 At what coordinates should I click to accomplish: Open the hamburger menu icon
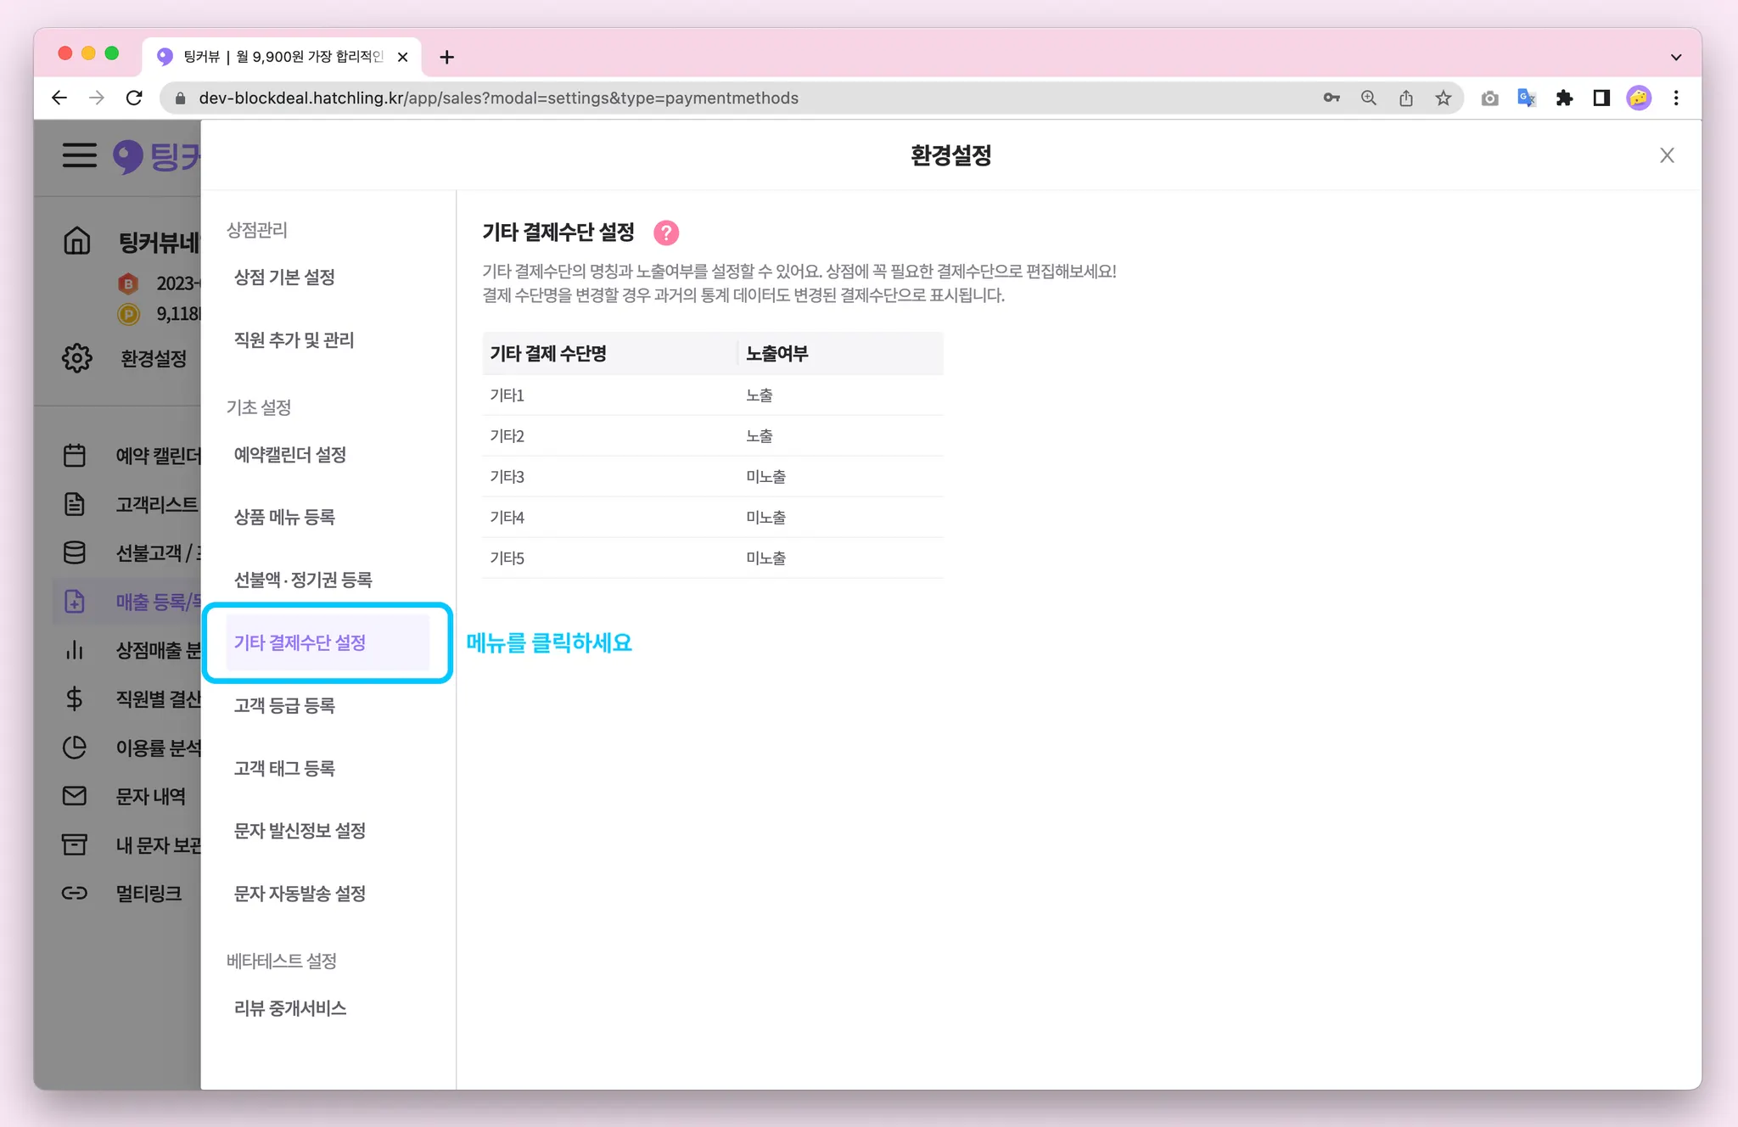pyautogui.click(x=79, y=155)
